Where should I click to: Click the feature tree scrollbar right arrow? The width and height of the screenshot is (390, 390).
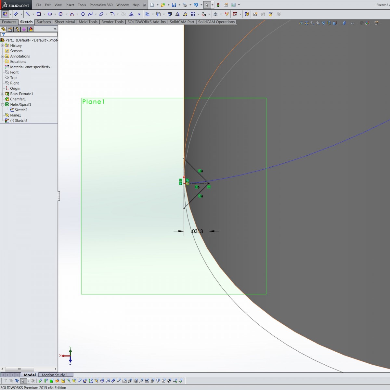tap(56, 369)
